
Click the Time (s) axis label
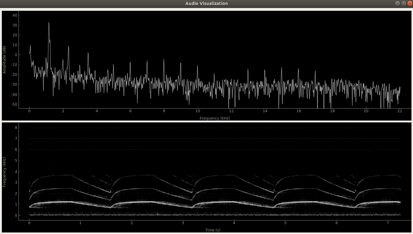coord(213,230)
